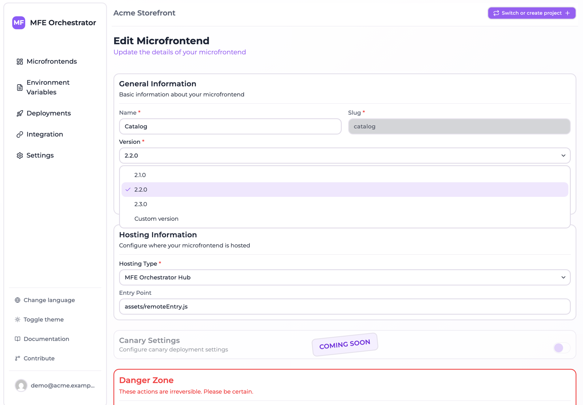The image size is (583, 405).
Task: Select version 2.3.0 from the list
Action: point(345,204)
